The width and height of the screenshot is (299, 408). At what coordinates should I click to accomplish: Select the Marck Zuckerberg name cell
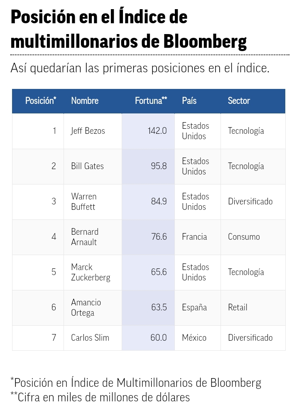point(91,272)
